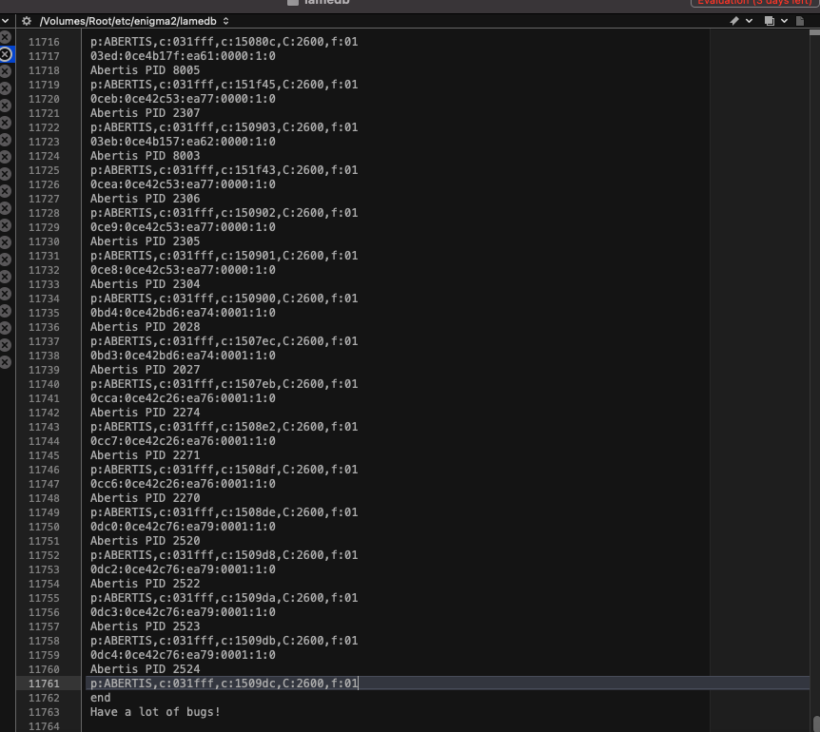820x732 pixels.
Task: Click line number 11716 in the gutter
Action: [43, 42]
